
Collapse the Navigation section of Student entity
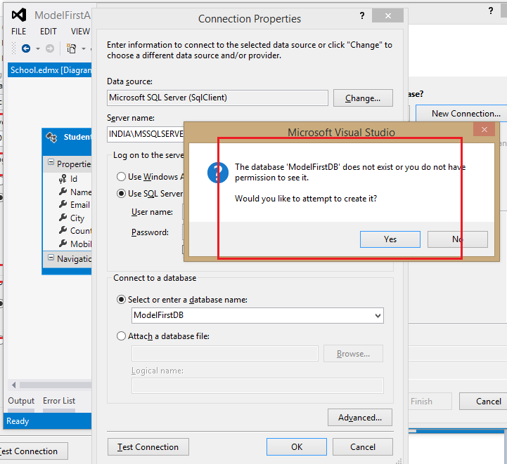pyautogui.click(x=51, y=258)
